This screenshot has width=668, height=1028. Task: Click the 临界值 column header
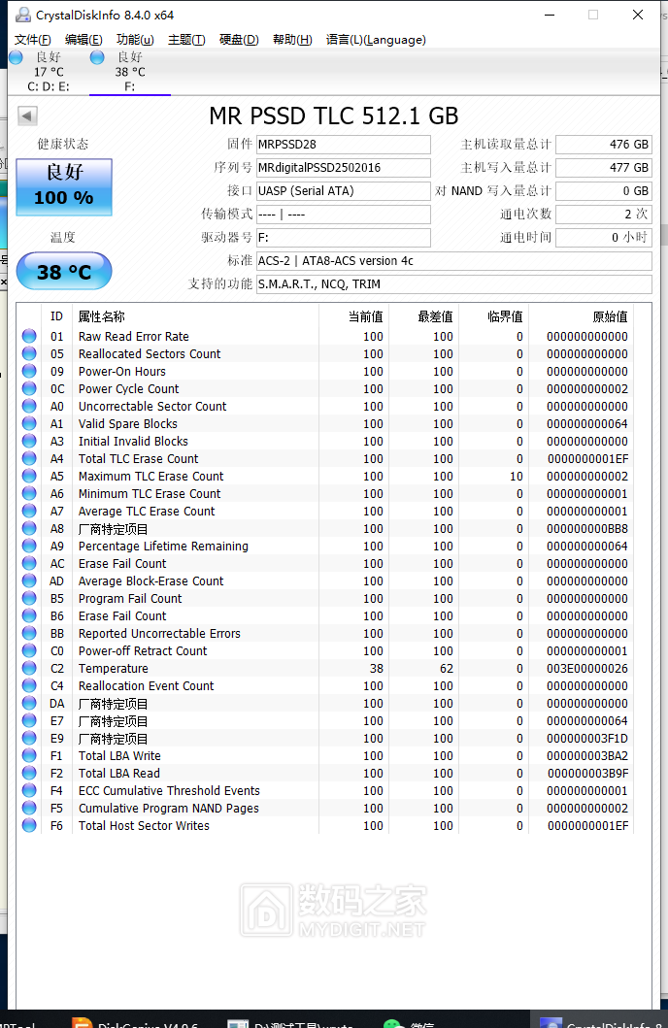tap(505, 316)
